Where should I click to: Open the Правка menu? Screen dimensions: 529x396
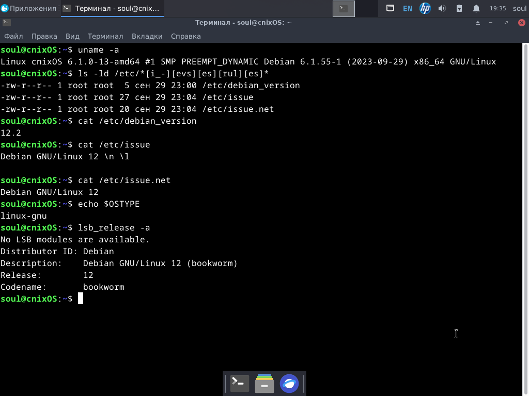point(44,36)
